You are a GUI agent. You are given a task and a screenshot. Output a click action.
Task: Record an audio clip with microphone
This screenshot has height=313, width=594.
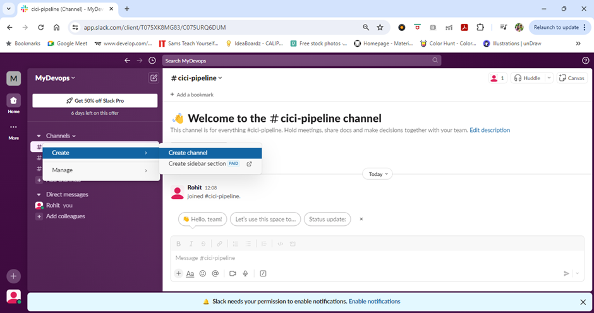click(x=245, y=273)
